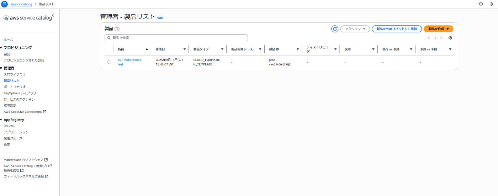This screenshot has width=498, height=196.
Task: Open AWS CodeStar Connections link
Action: pyautogui.click(x=23, y=112)
